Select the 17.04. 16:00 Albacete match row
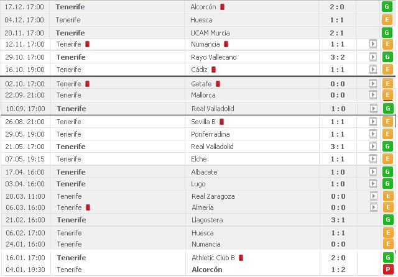The height and width of the screenshot is (277, 398). tap(198, 172)
